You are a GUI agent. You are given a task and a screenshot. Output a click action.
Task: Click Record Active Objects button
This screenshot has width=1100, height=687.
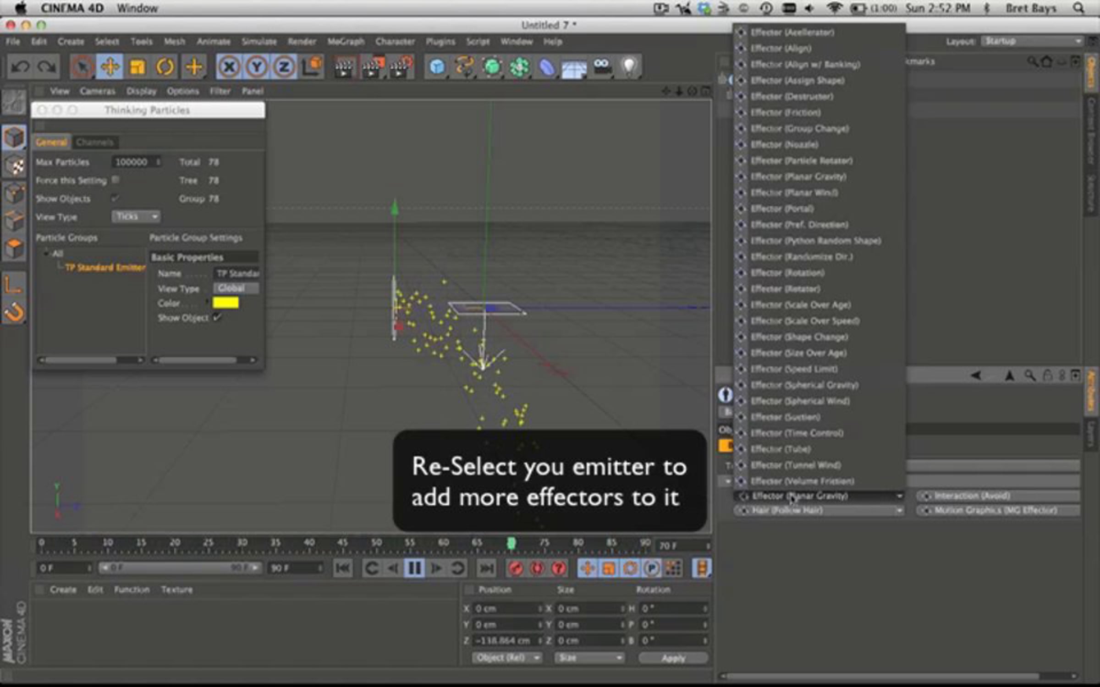[516, 568]
